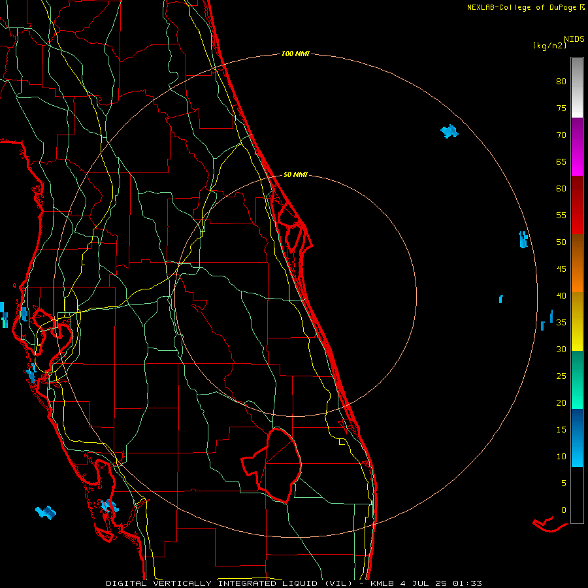
Task: Click the blue echo offshore in the southwest corner
Action: pyautogui.click(x=46, y=512)
